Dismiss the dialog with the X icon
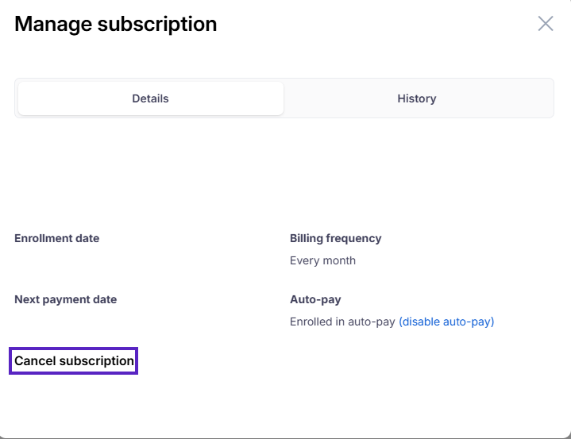Image resolution: width=571 pixels, height=439 pixels. pyautogui.click(x=546, y=23)
